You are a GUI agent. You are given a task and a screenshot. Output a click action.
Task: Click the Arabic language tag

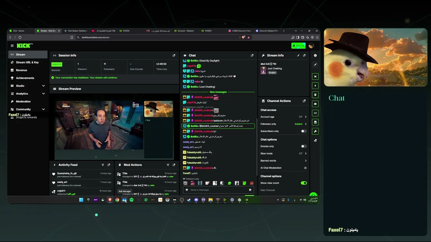tap(272, 73)
